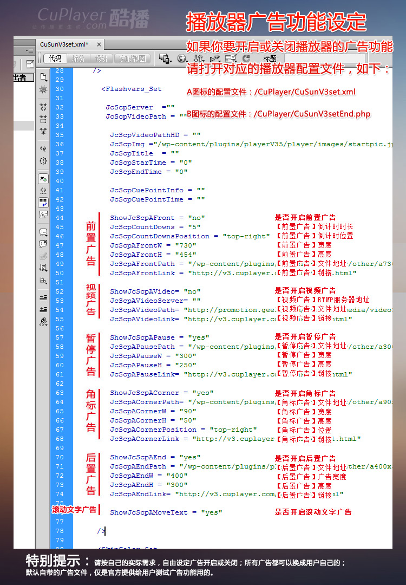Click Balance Braces icon
This screenshot has height=585, width=406.
43,161
